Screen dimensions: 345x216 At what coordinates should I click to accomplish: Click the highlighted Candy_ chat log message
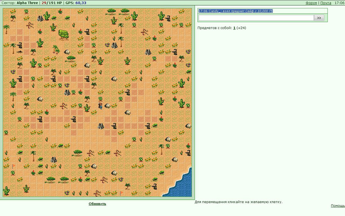(236, 11)
